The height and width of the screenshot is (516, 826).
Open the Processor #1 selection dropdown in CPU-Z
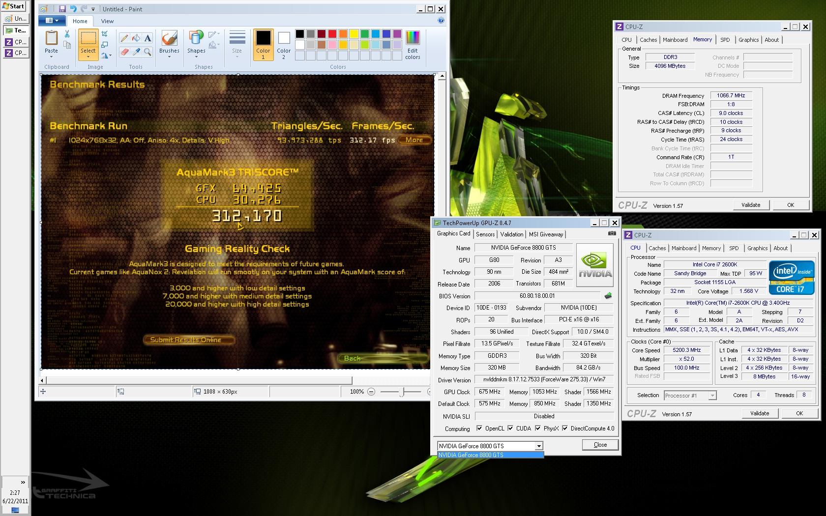pyautogui.click(x=712, y=396)
